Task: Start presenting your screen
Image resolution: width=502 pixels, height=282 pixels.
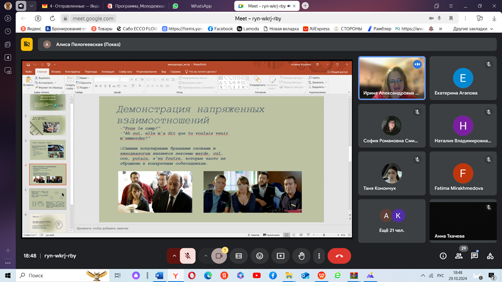Action: coord(280,256)
